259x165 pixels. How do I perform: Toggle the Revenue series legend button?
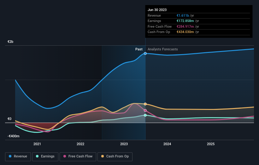click(x=18, y=156)
